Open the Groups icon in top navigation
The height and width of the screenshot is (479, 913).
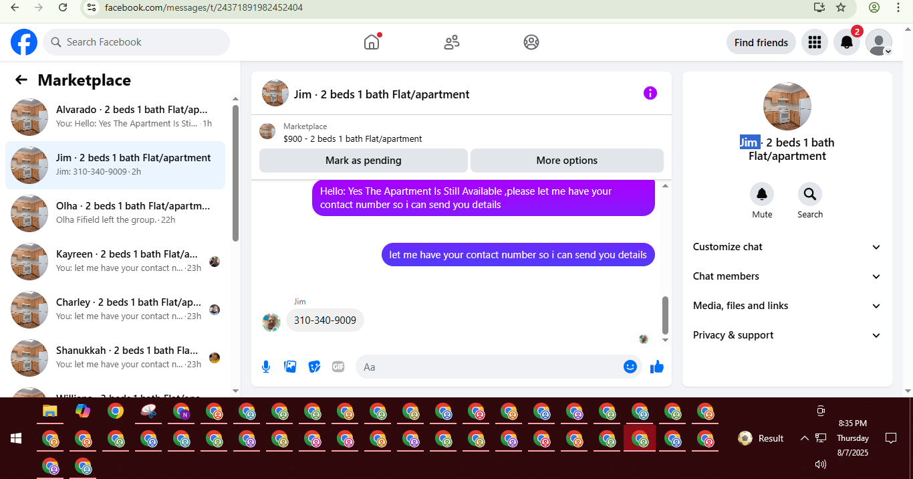point(531,42)
